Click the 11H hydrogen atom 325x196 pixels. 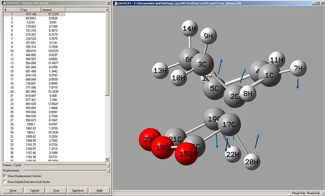point(277,60)
